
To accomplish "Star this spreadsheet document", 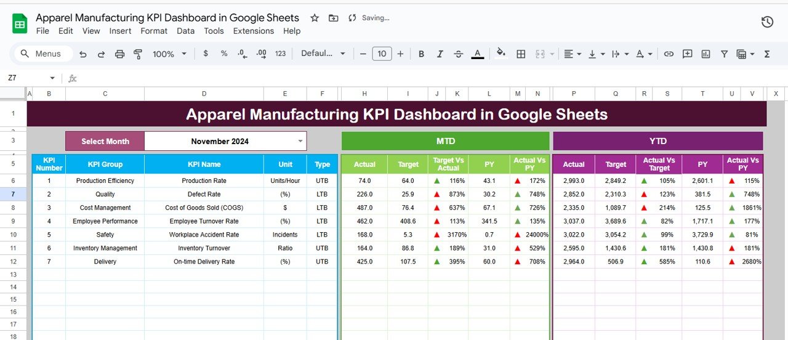I will click(315, 18).
